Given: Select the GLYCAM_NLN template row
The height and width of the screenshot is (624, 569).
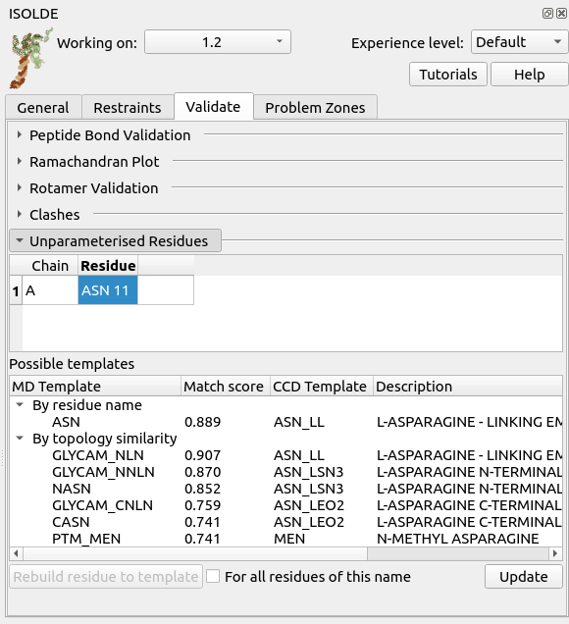Looking at the screenshot, I should 285,455.
